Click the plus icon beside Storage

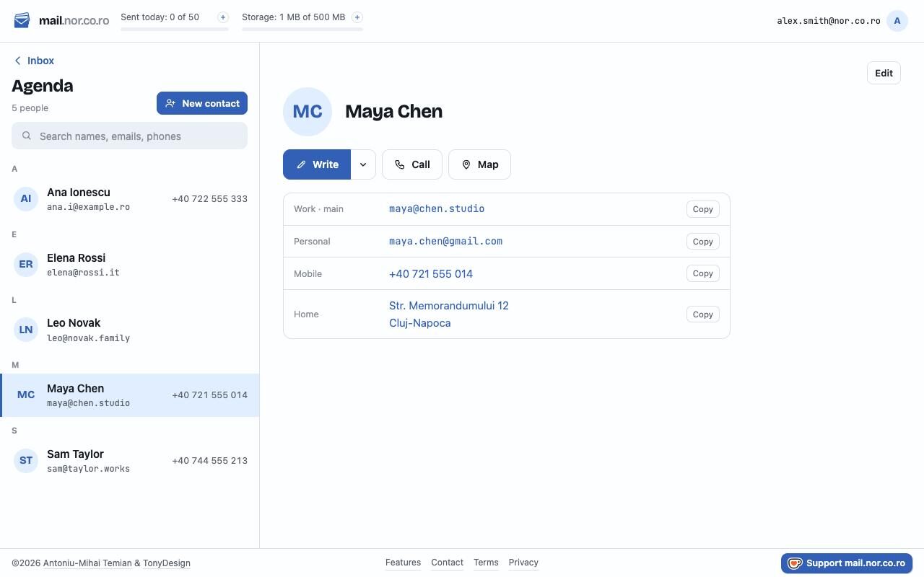[x=357, y=17]
